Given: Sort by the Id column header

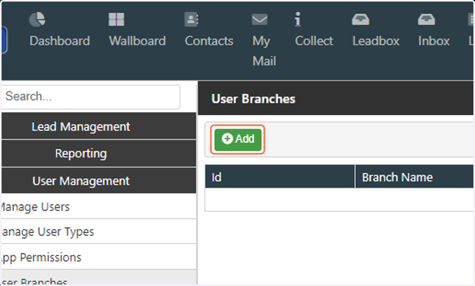Looking at the screenshot, I should click(x=280, y=177).
